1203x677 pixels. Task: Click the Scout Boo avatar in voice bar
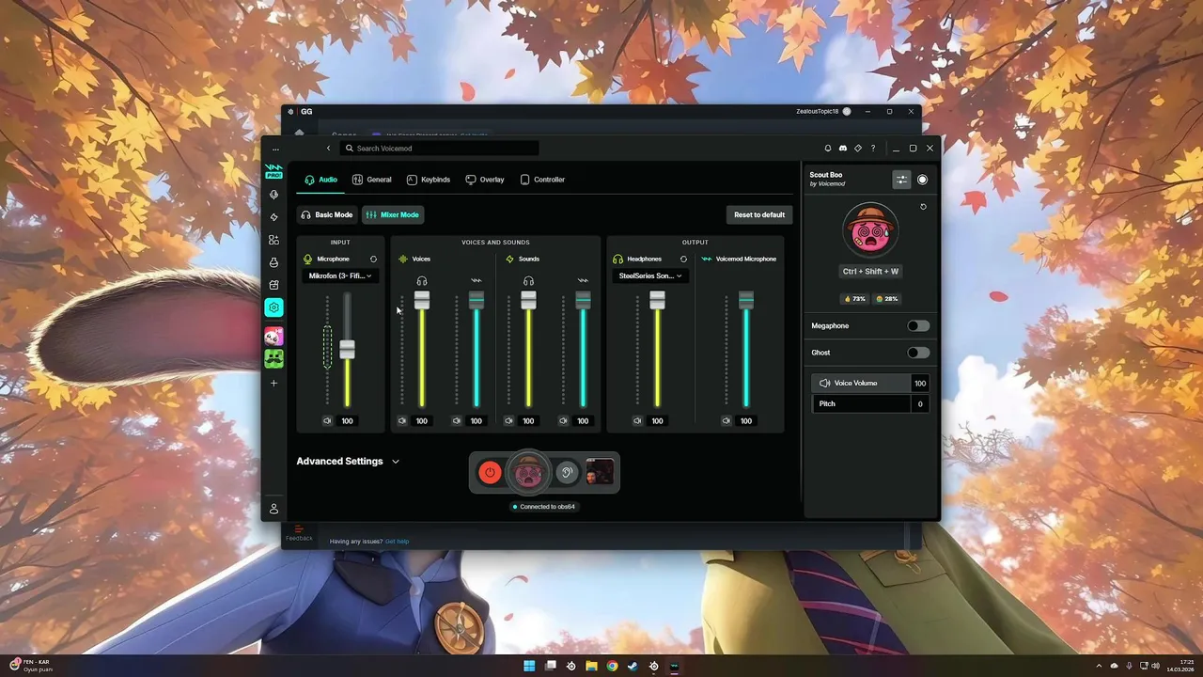[528, 473]
